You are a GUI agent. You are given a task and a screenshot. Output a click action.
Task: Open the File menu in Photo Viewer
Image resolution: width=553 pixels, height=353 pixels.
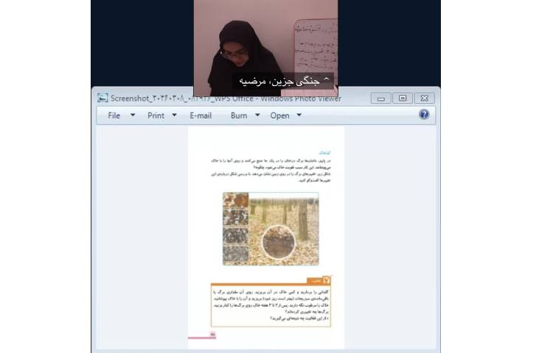(114, 115)
